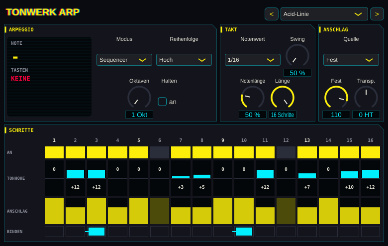The width and height of the screenshot is (388, 246).
Task: Open the Modus dropdown showing Sequencer
Action: click(124, 60)
